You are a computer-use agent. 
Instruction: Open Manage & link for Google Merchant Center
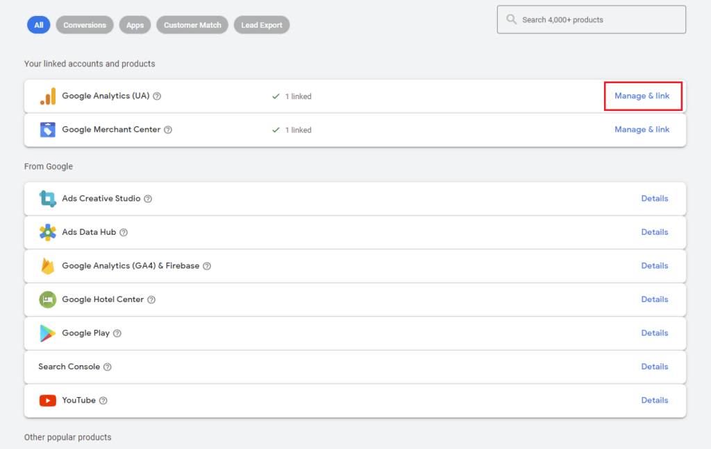coord(642,130)
